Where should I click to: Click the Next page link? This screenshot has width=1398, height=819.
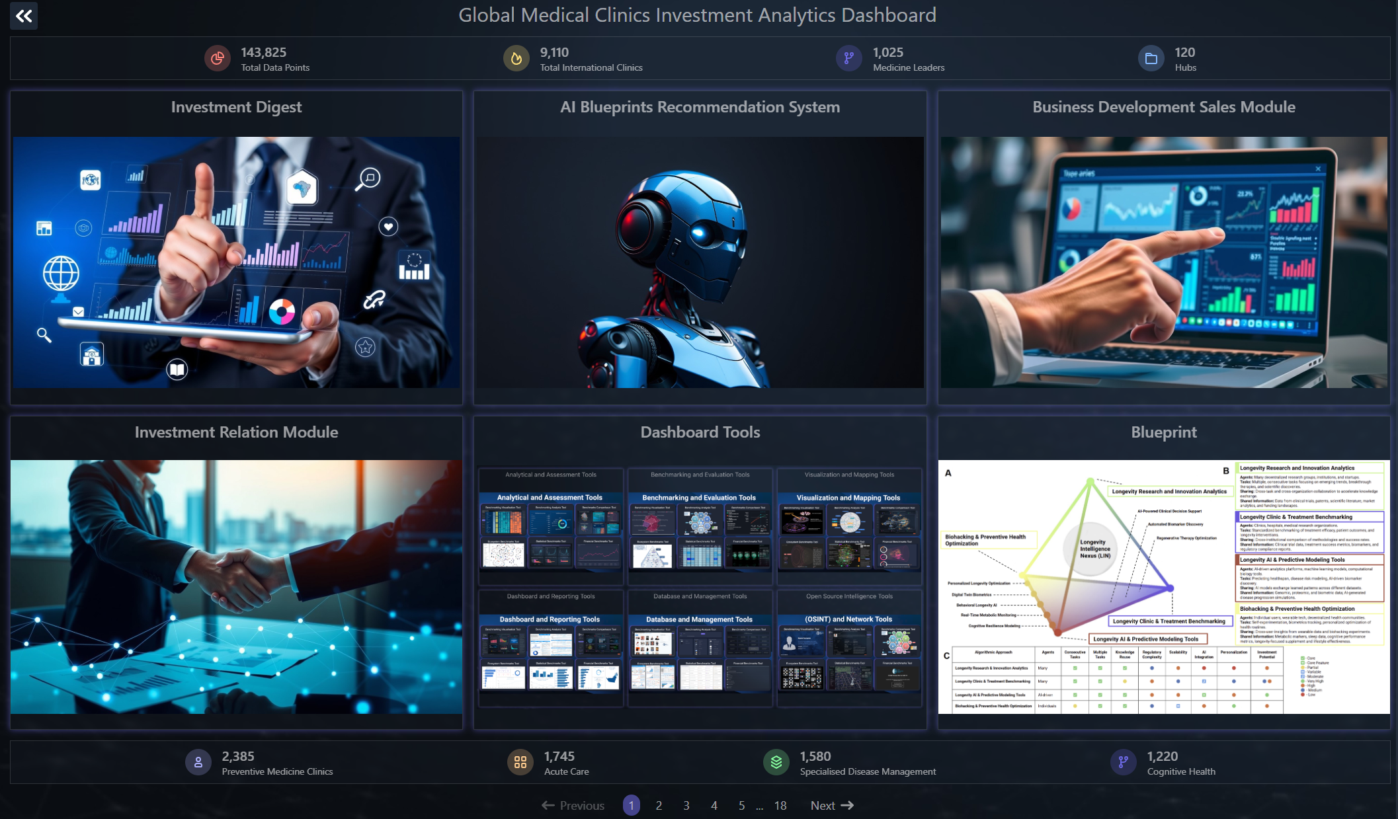click(x=831, y=805)
